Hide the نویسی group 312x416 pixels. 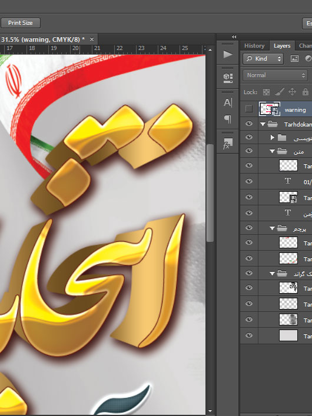point(249,137)
